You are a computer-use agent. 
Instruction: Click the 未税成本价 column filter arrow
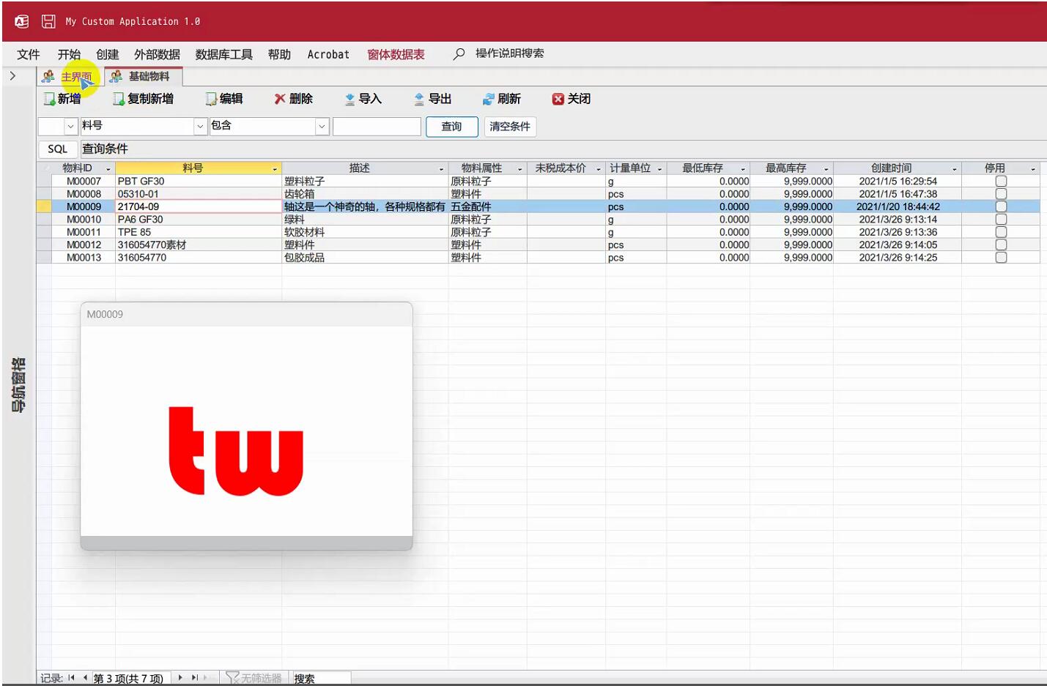tap(599, 169)
